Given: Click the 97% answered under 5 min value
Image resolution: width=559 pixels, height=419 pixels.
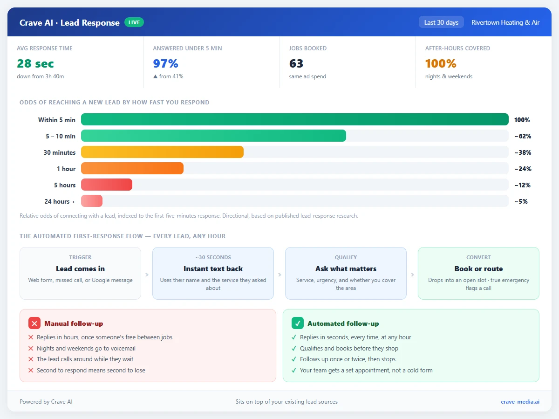Looking at the screenshot, I should tap(166, 63).
